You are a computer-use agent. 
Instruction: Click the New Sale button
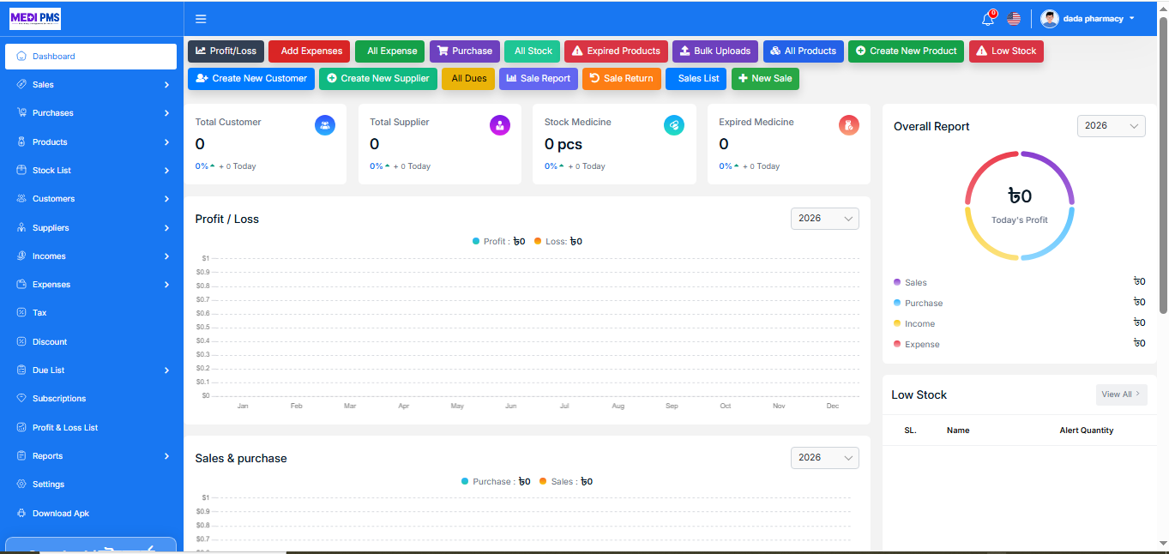click(765, 79)
